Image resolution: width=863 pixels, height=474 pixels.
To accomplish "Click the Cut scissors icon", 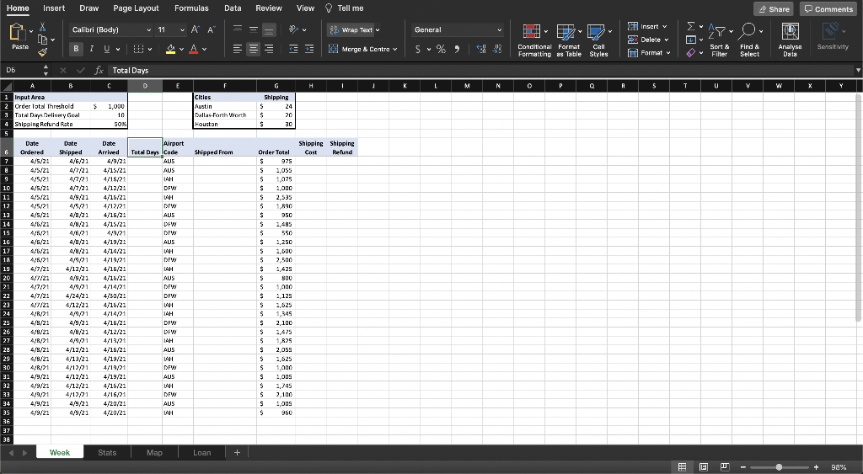I will [44, 28].
